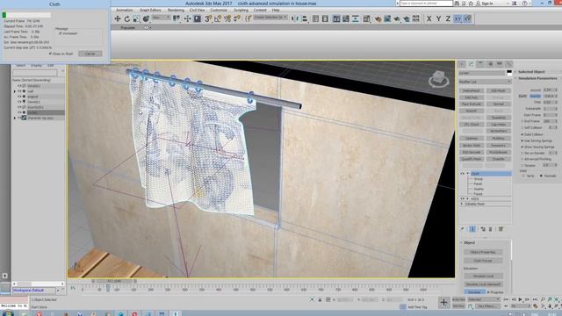Click Remove Modifier trash icon
This screenshot has height=316, width=562.
[491, 229]
